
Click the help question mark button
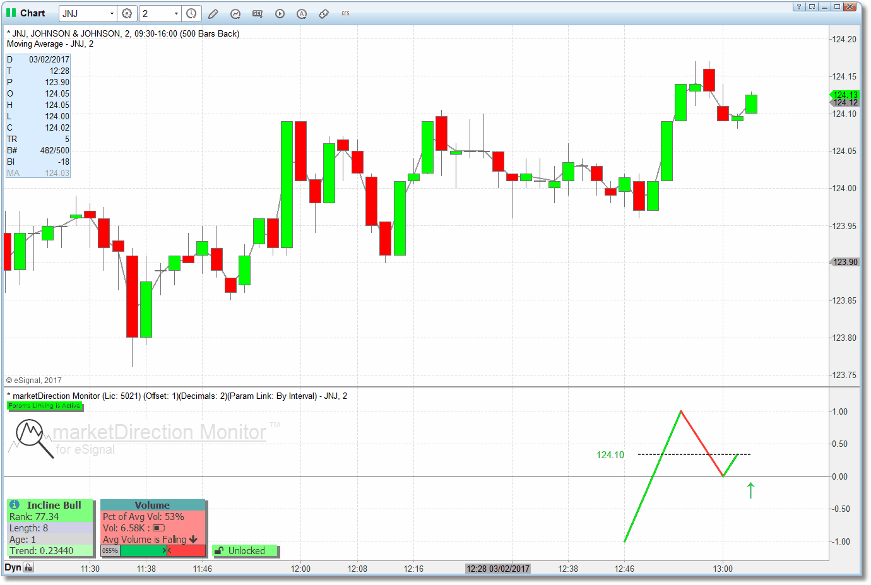pyautogui.click(x=799, y=6)
